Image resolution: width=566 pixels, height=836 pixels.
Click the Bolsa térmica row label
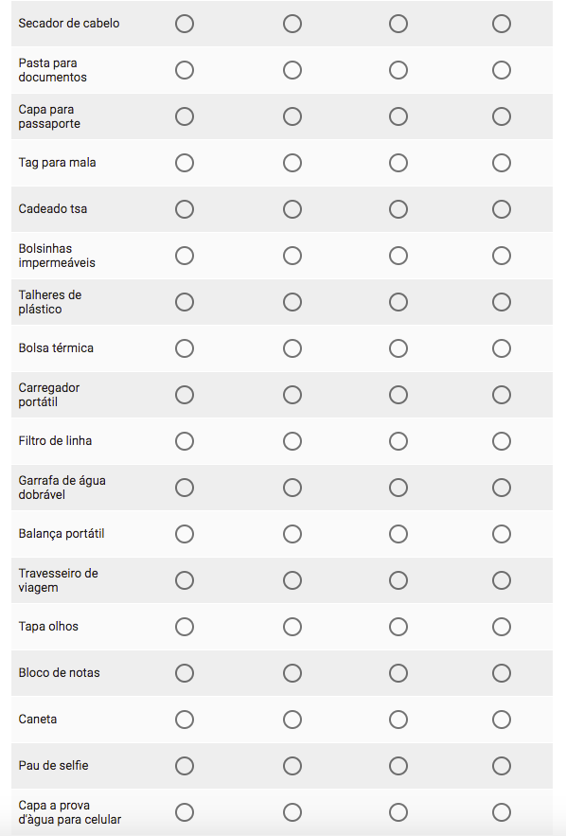(56, 348)
